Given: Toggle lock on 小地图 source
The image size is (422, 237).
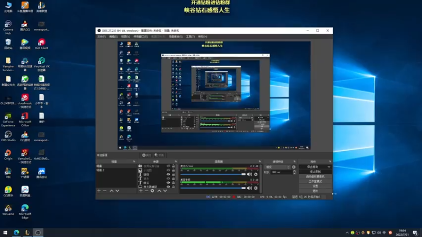Looking at the screenshot, I should point(174,170).
